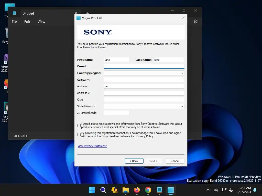The image size is (262, 196).
Task: Cancel the registration dialog
Action: point(175,161)
